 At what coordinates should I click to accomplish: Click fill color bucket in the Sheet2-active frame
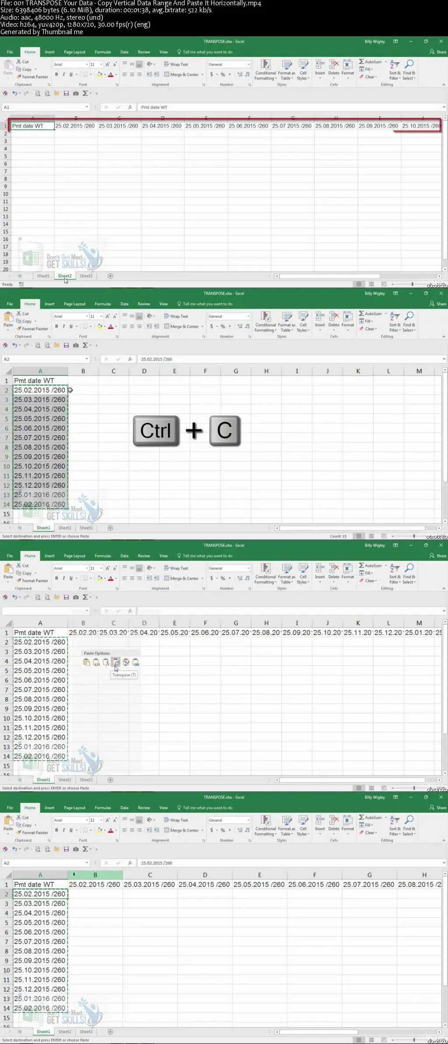(x=99, y=74)
